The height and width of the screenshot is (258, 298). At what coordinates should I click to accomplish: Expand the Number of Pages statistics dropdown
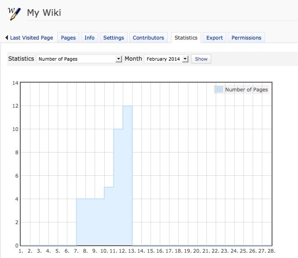point(79,59)
